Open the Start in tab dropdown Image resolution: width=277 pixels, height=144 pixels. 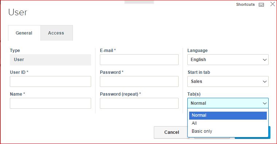pyautogui.click(x=228, y=81)
